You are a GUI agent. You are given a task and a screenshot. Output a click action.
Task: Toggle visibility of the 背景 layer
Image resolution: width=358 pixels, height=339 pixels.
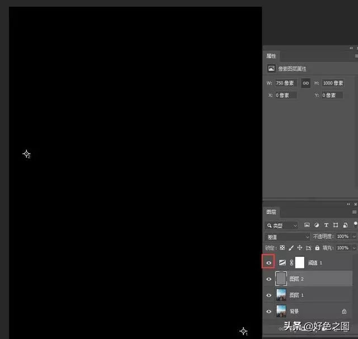269,311
